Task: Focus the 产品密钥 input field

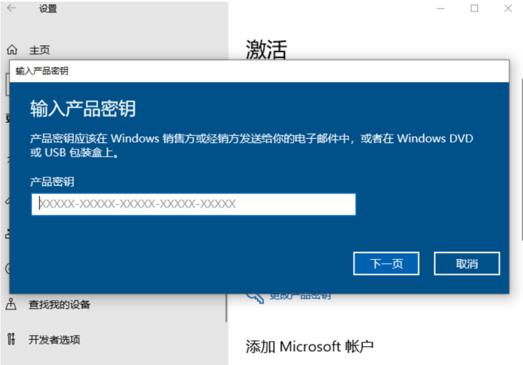Action: click(194, 204)
